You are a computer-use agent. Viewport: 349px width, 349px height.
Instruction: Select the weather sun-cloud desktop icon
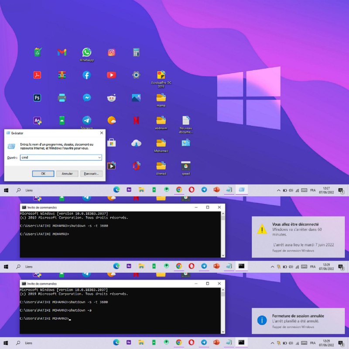(x=112, y=120)
